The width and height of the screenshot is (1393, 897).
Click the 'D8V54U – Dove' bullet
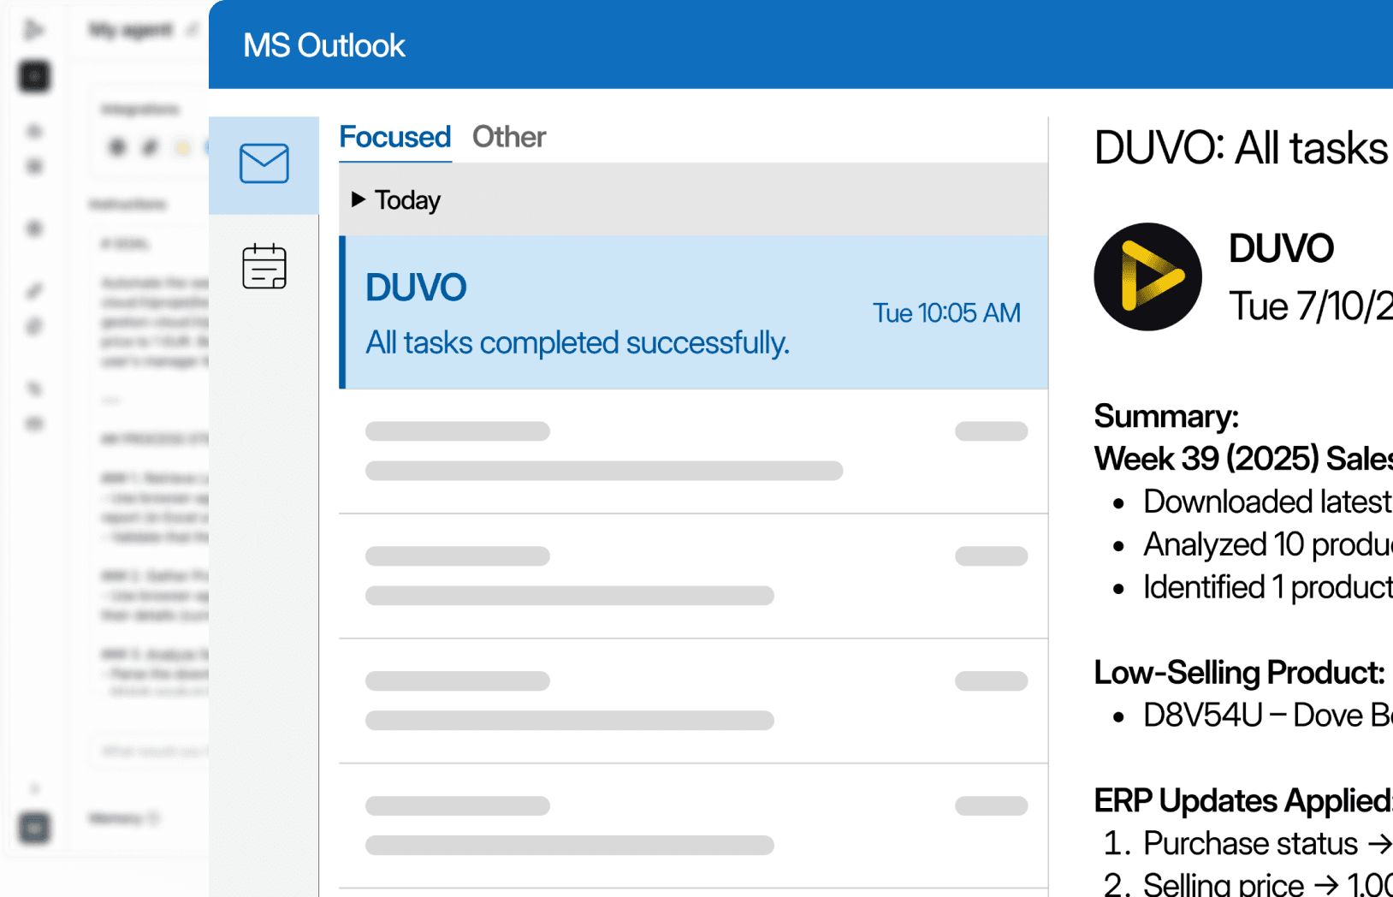pos(1267,716)
